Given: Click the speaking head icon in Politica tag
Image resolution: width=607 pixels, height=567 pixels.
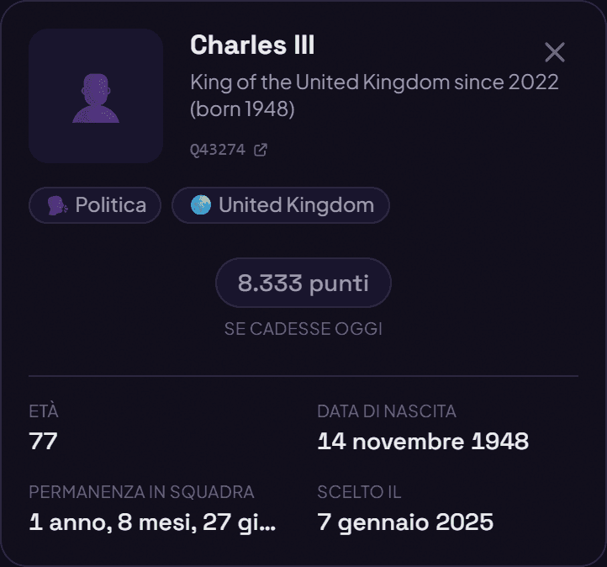Looking at the screenshot, I should (x=58, y=205).
